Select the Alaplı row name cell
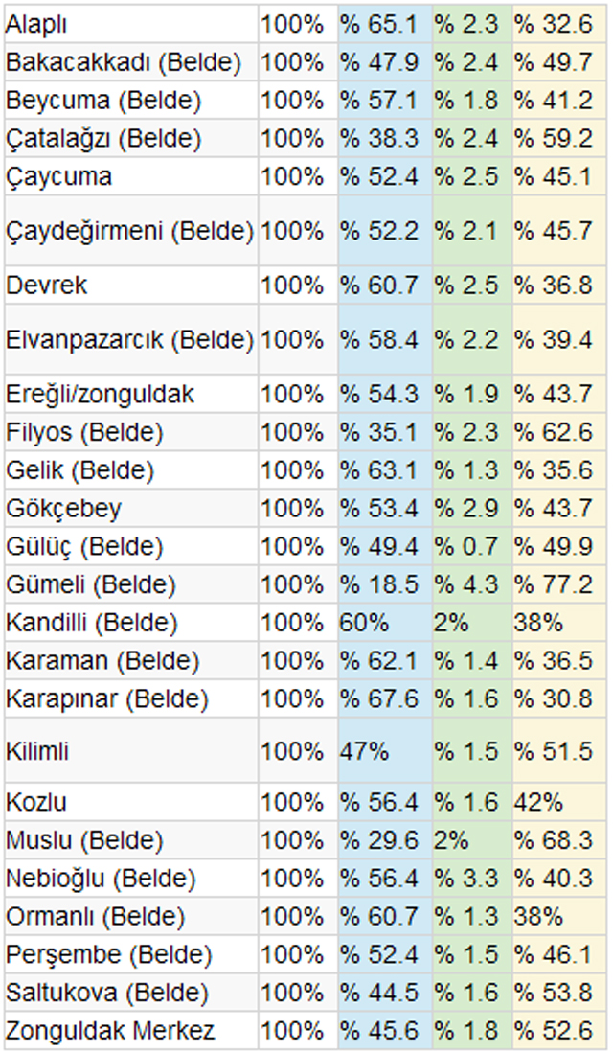The height and width of the screenshot is (1052, 613). point(131,24)
